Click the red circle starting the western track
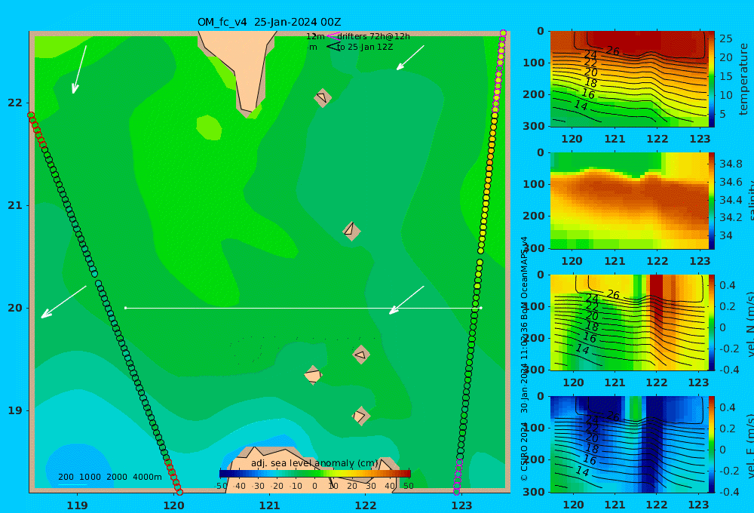The image size is (754, 513). [x=31, y=115]
